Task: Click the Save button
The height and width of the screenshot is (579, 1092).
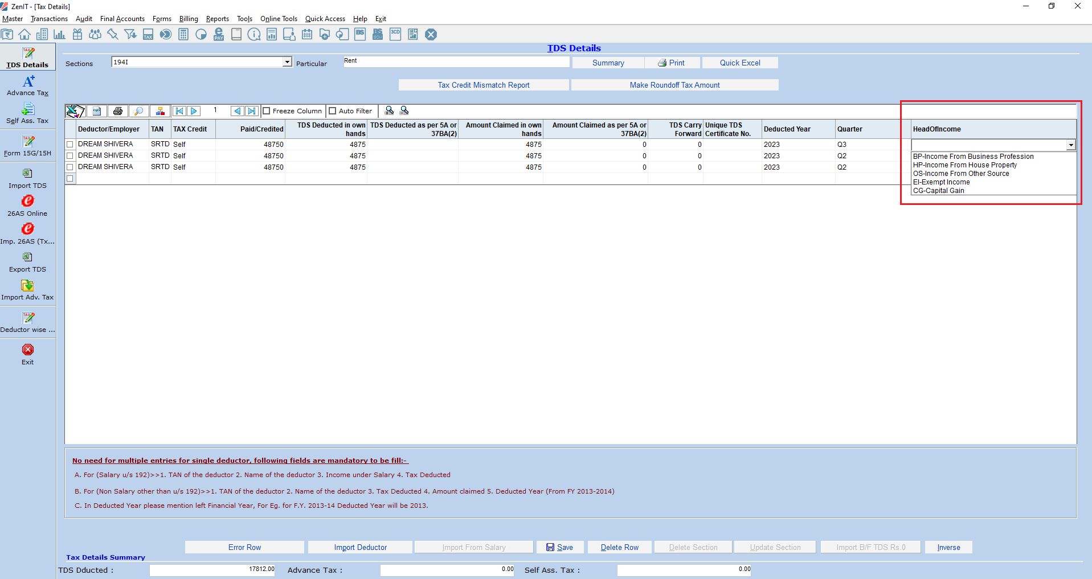Action: pos(560,547)
